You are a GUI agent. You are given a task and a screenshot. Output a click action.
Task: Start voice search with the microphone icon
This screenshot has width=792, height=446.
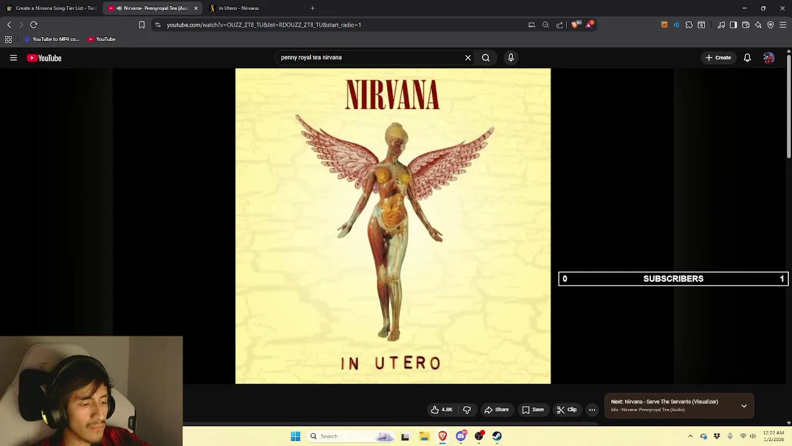[x=510, y=58]
